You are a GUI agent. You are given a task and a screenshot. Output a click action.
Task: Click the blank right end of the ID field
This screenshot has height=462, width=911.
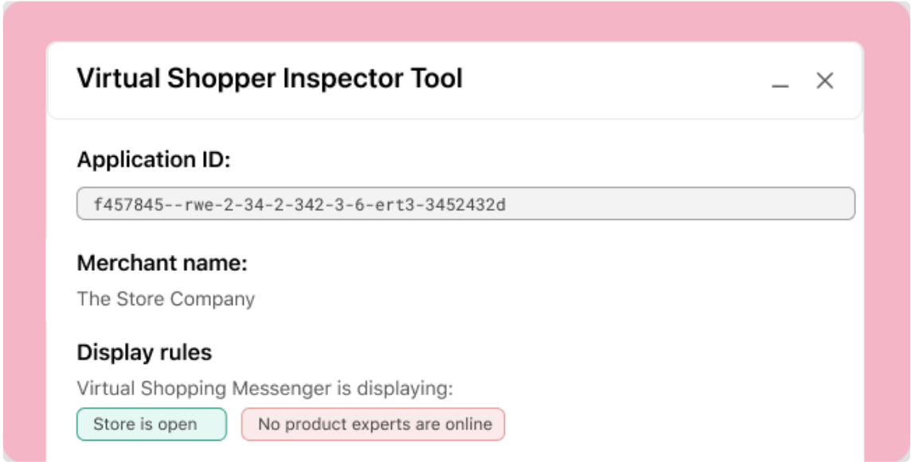pos(680,203)
